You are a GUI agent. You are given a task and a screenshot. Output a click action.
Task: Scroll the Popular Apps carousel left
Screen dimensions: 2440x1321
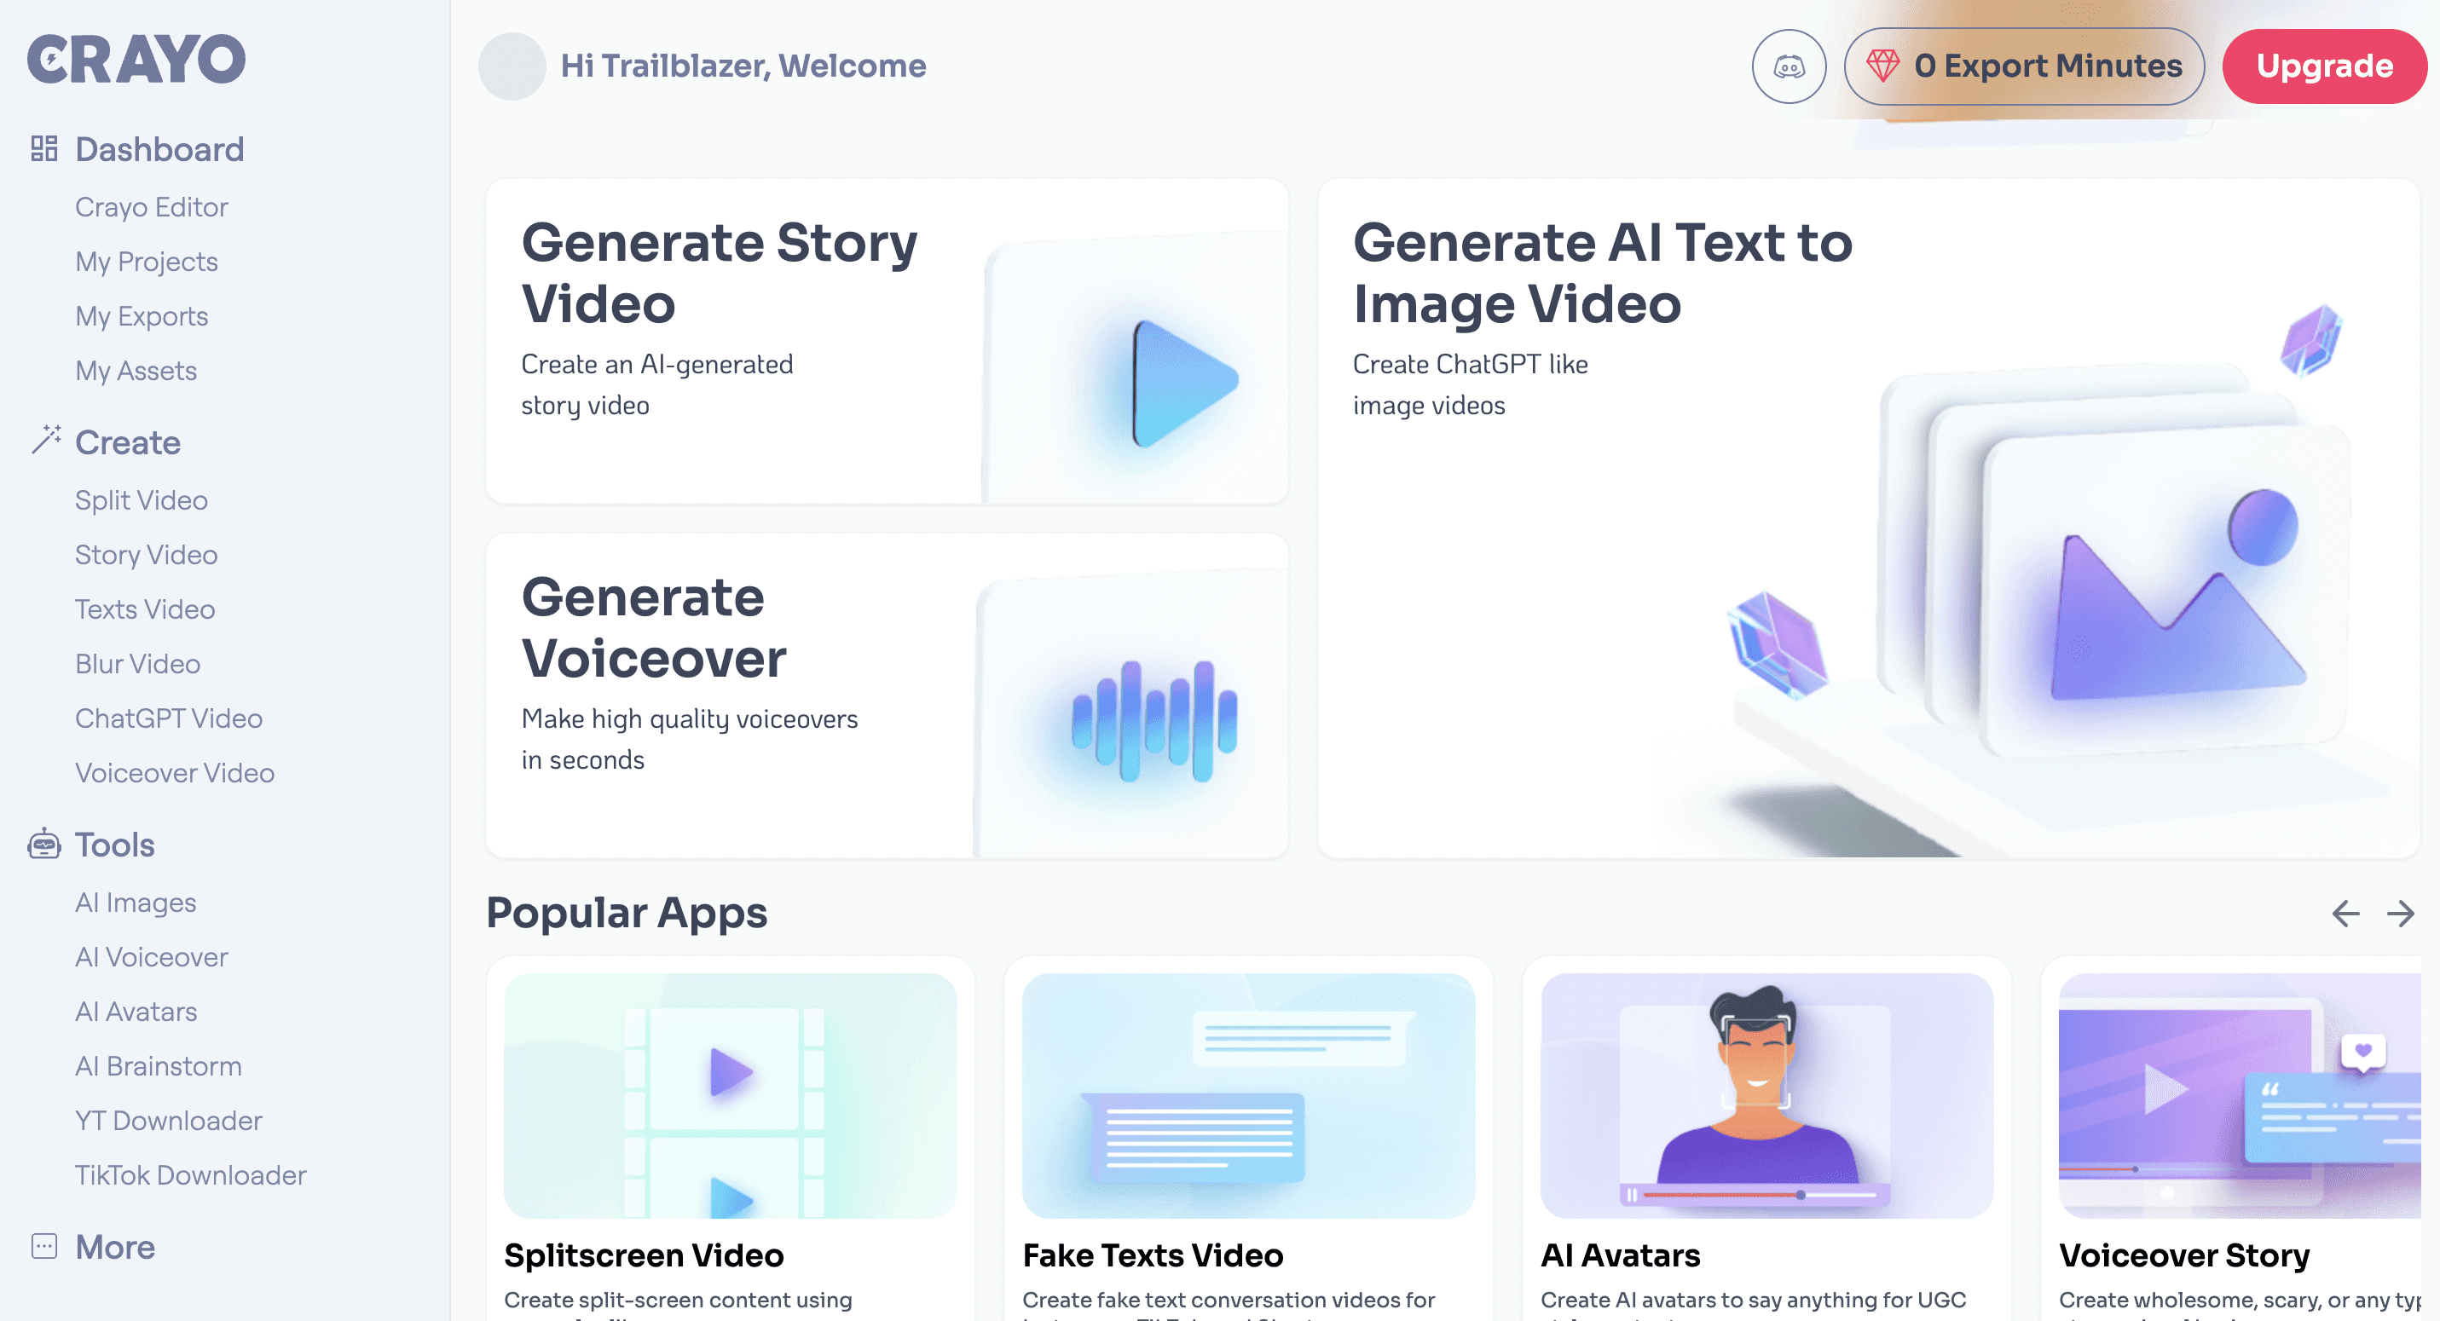[2344, 913]
